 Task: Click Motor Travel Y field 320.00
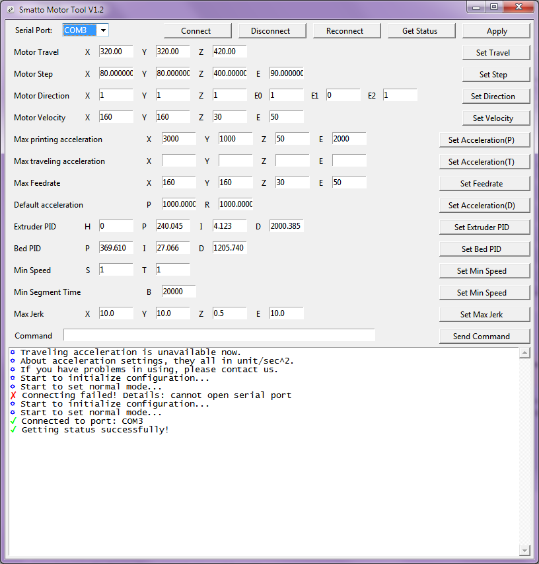click(173, 52)
